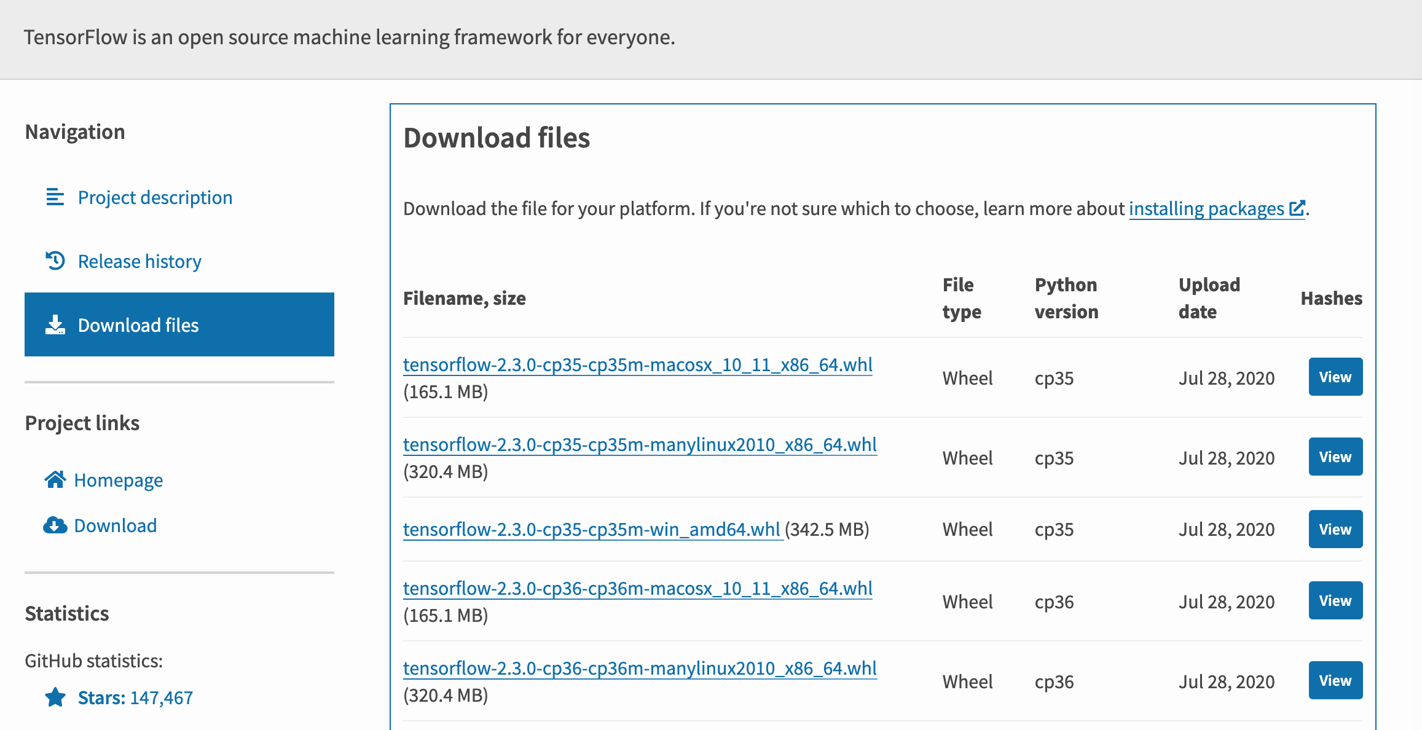View hashes for cp35 macosx wheel
This screenshot has width=1422, height=730.
click(1335, 377)
